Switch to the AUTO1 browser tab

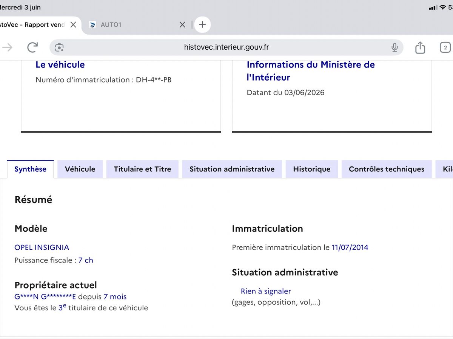(132, 24)
